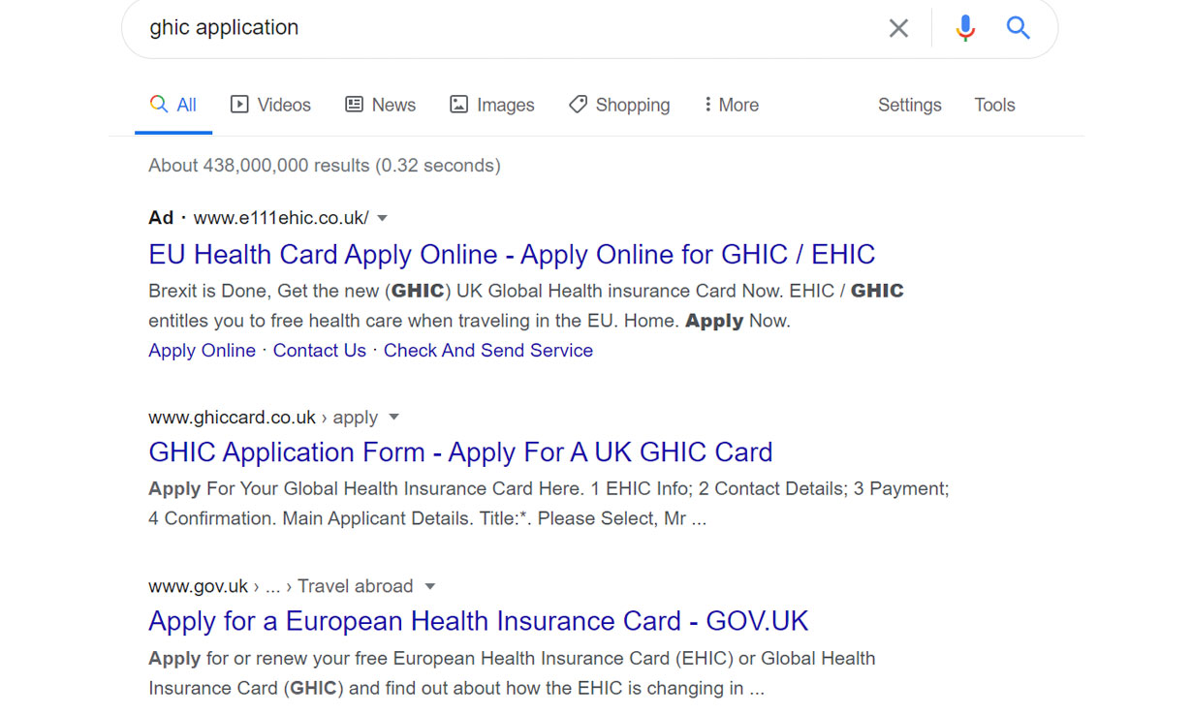Open the Settings menu
Viewport: 1192px width, 715px height.
coord(909,104)
